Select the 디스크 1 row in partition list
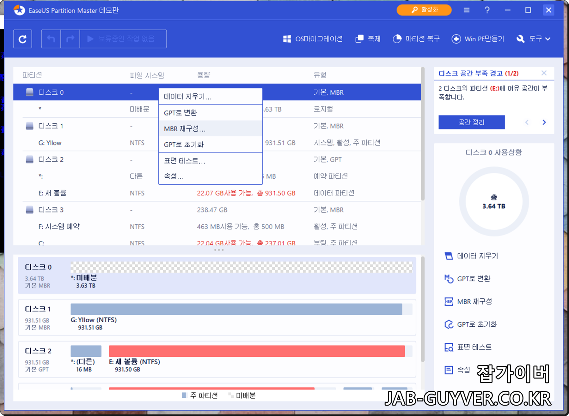569x416 pixels. tap(217, 126)
